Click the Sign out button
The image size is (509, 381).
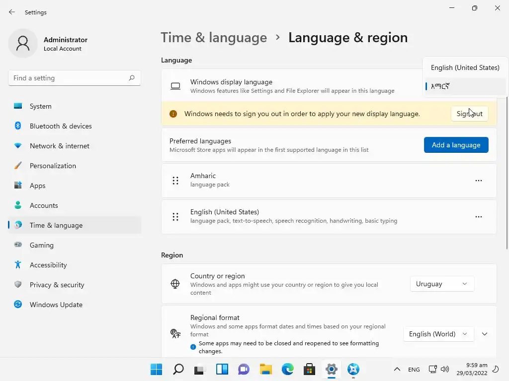[469, 114]
